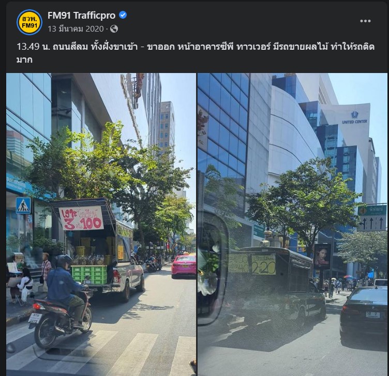The image size is (389, 376).
Task: Click the rider's black helmet
Action: [x=63, y=261]
